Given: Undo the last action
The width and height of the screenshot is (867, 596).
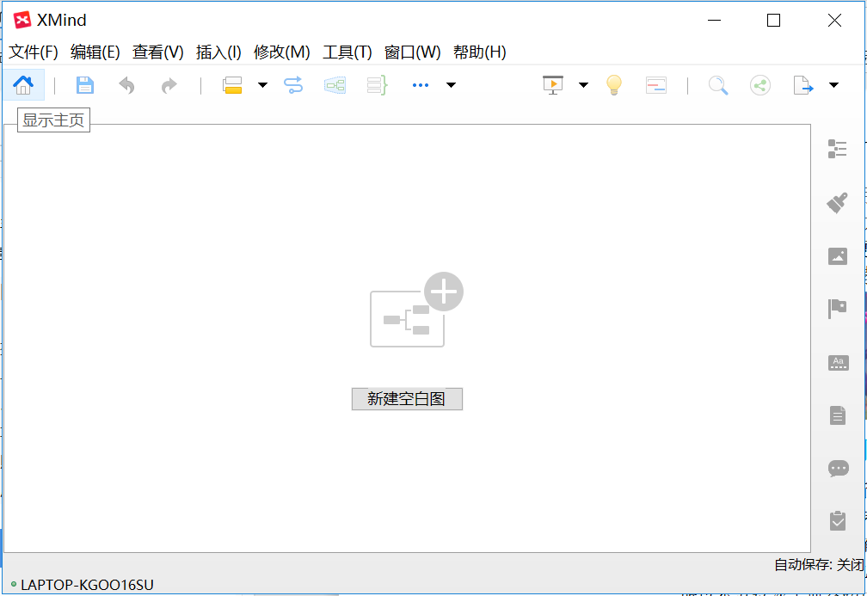Looking at the screenshot, I should point(126,84).
